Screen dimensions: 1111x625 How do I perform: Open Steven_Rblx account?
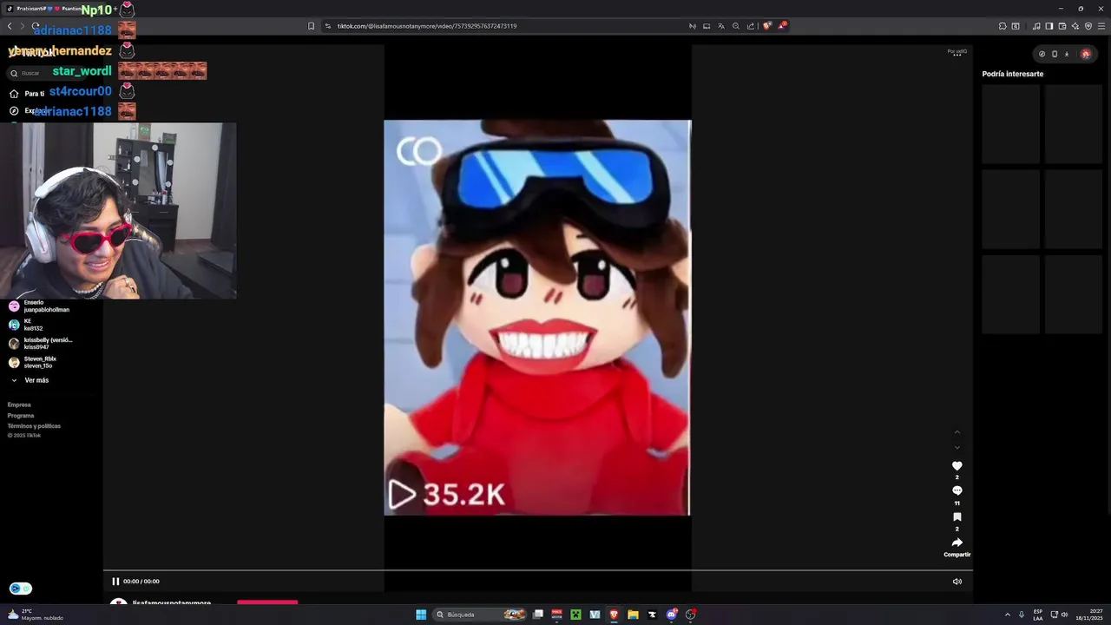coord(33,362)
